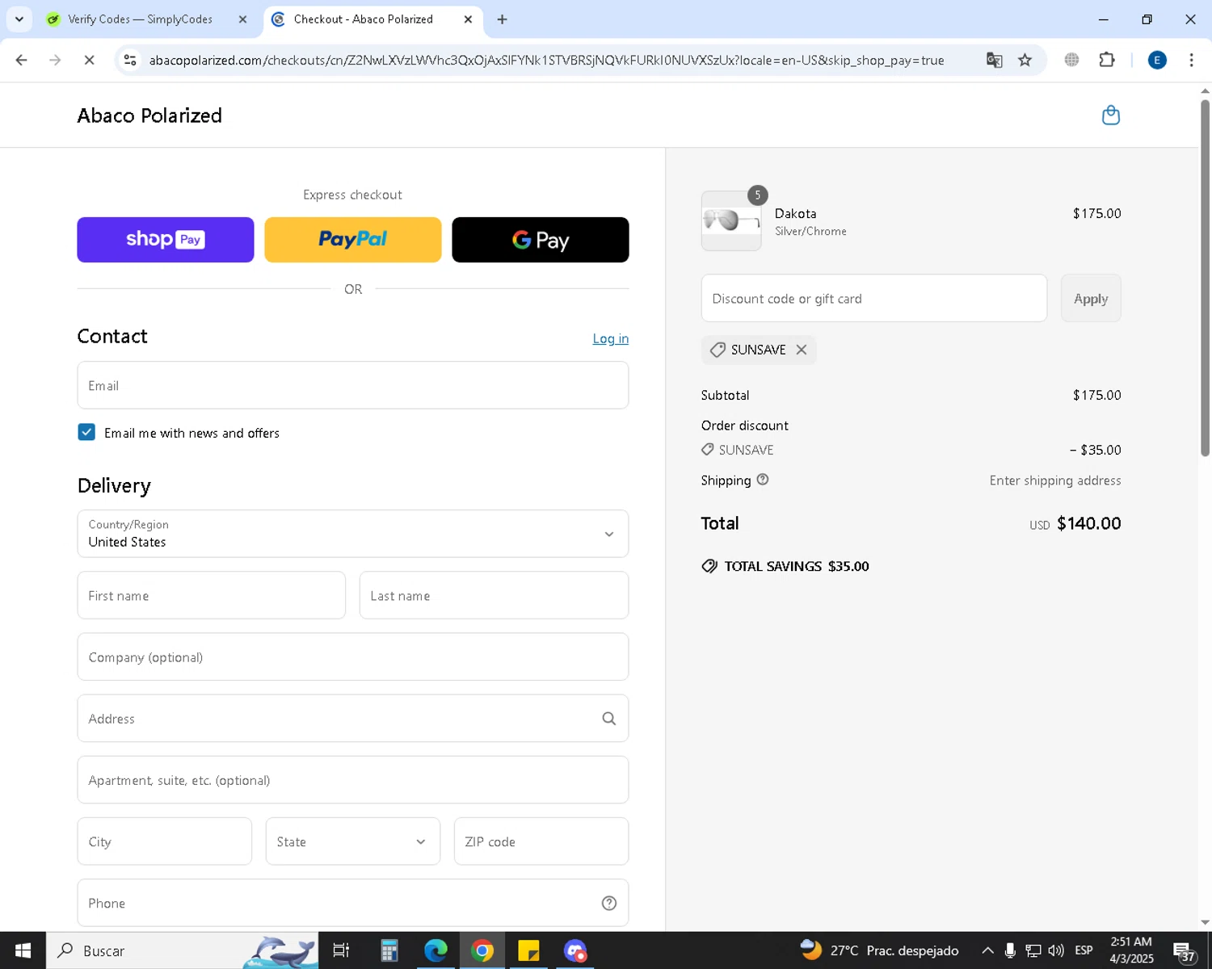The image size is (1212, 969).
Task: Open the volume speaker tray icon
Action: pyautogui.click(x=1055, y=950)
